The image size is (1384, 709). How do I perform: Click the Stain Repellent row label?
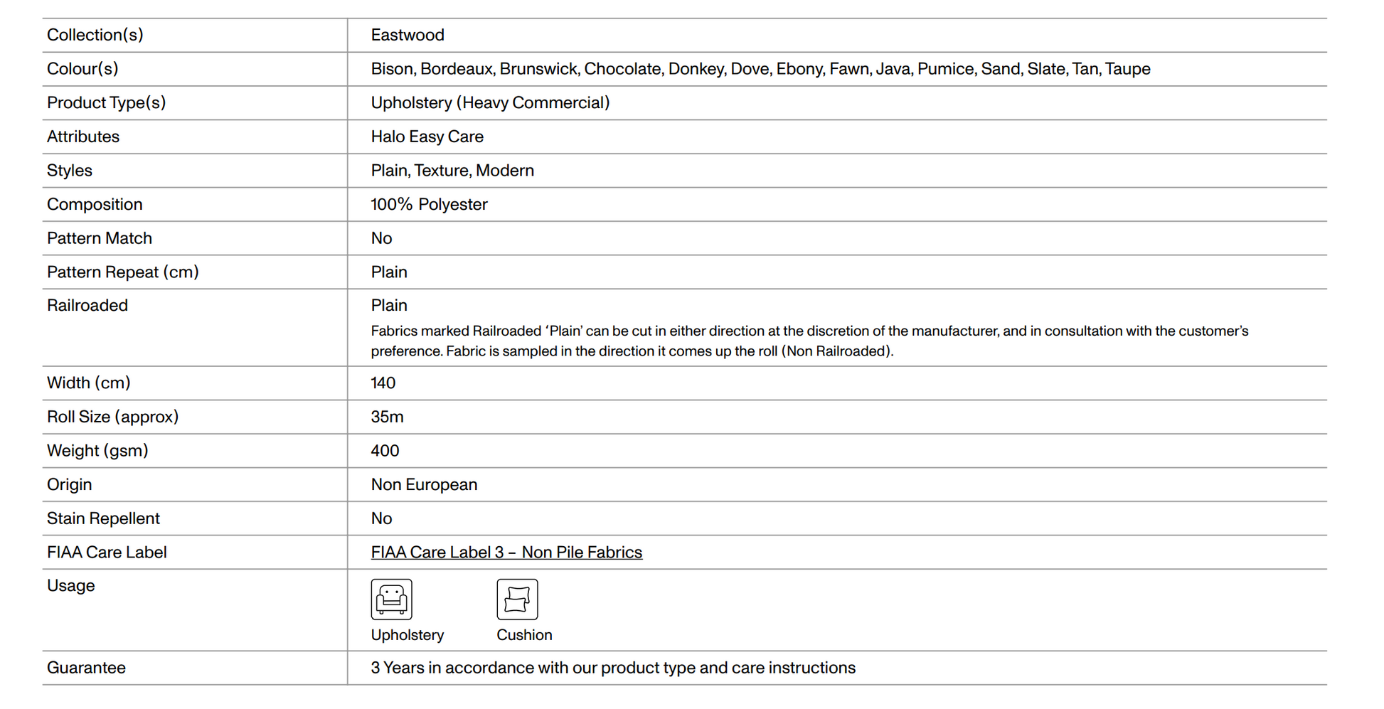[103, 518]
